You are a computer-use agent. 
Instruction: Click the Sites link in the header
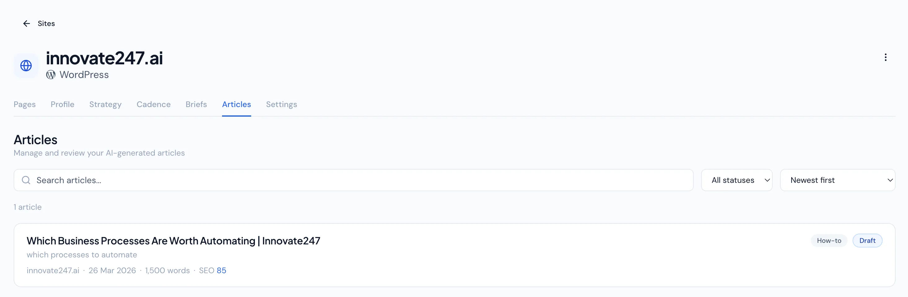46,23
